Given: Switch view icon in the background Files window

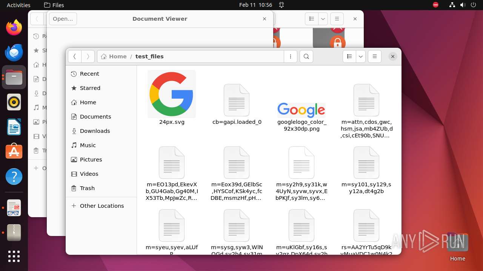Looking at the screenshot, I should pos(312,19).
